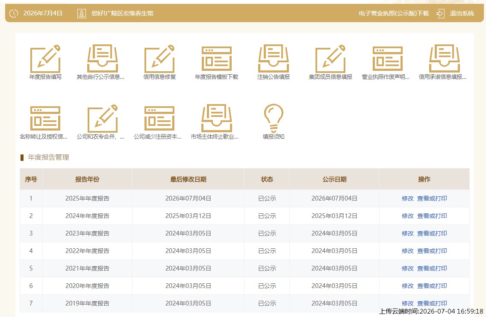Click the clock icon beside the date
The image size is (486, 317).
(x=14, y=13)
